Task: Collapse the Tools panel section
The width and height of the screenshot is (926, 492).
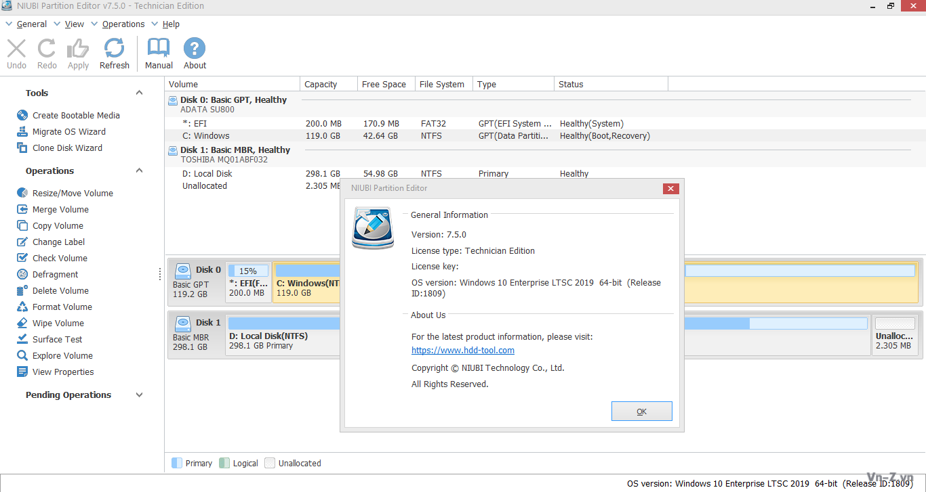Action: (x=139, y=93)
